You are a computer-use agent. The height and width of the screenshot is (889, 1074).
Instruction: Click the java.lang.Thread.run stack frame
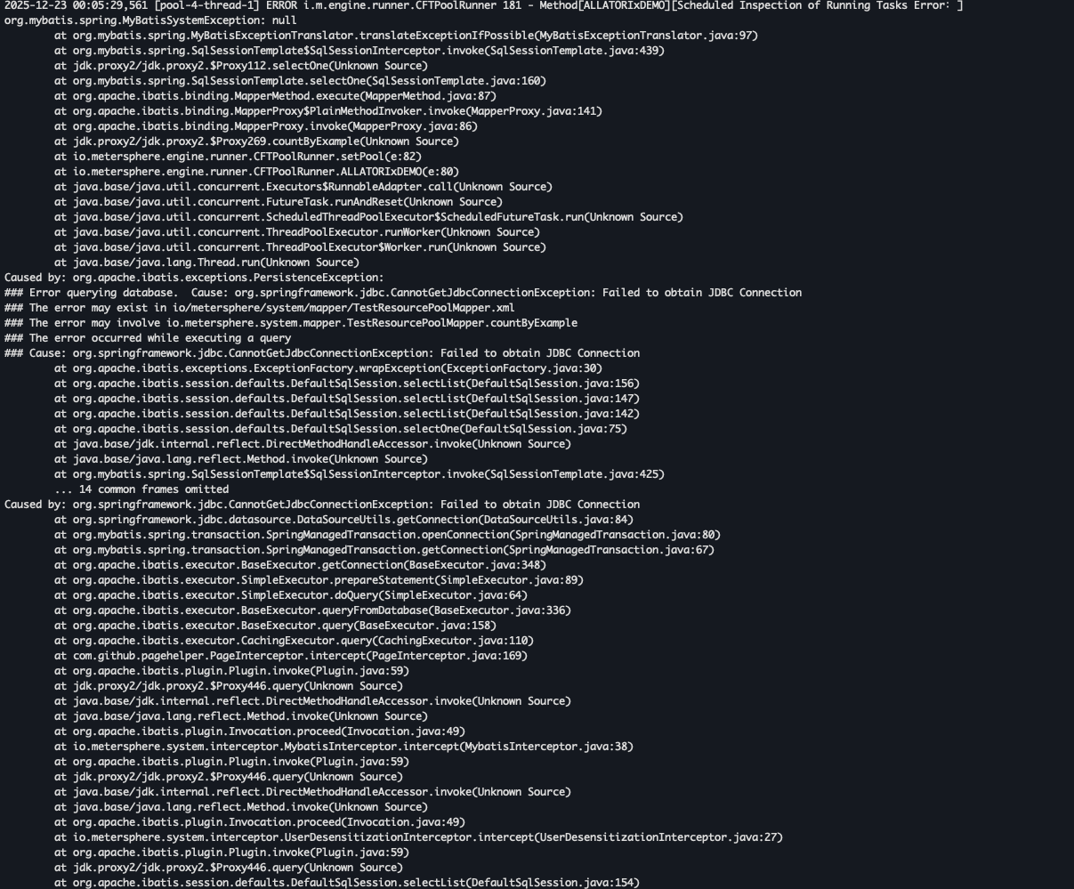click(x=206, y=263)
